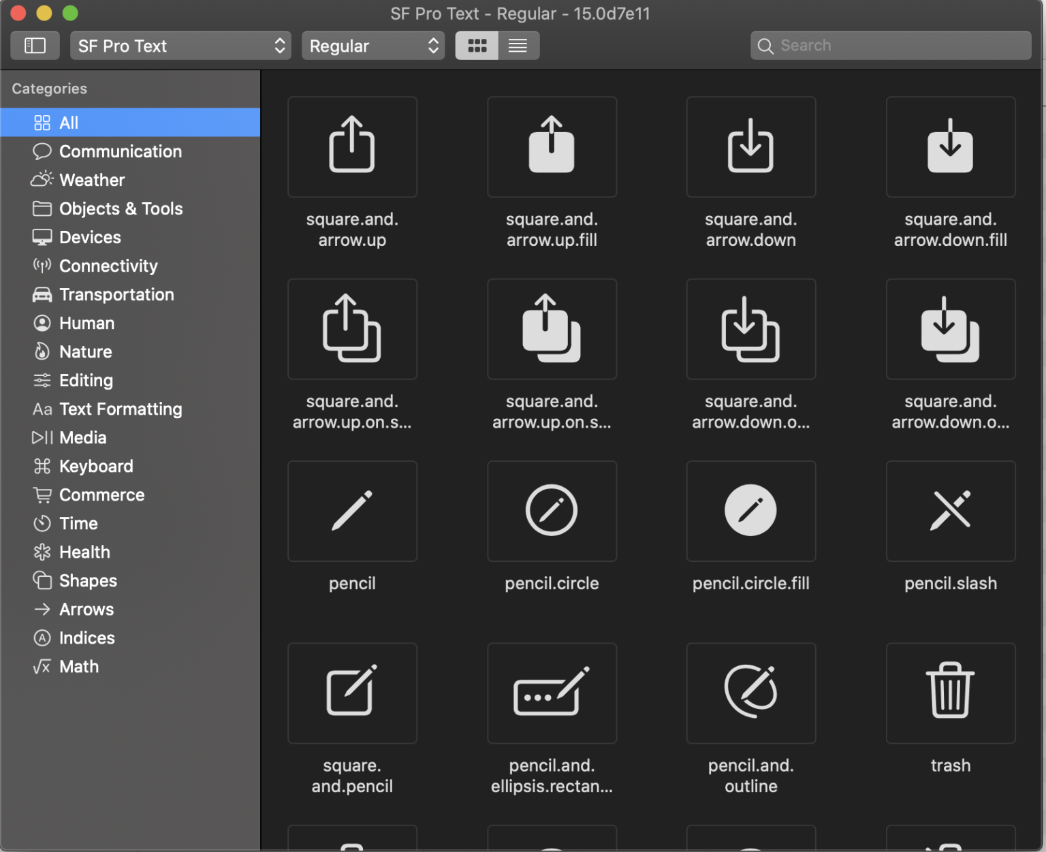Select the pencil symbol tile
1046x852 pixels.
[x=352, y=511]
